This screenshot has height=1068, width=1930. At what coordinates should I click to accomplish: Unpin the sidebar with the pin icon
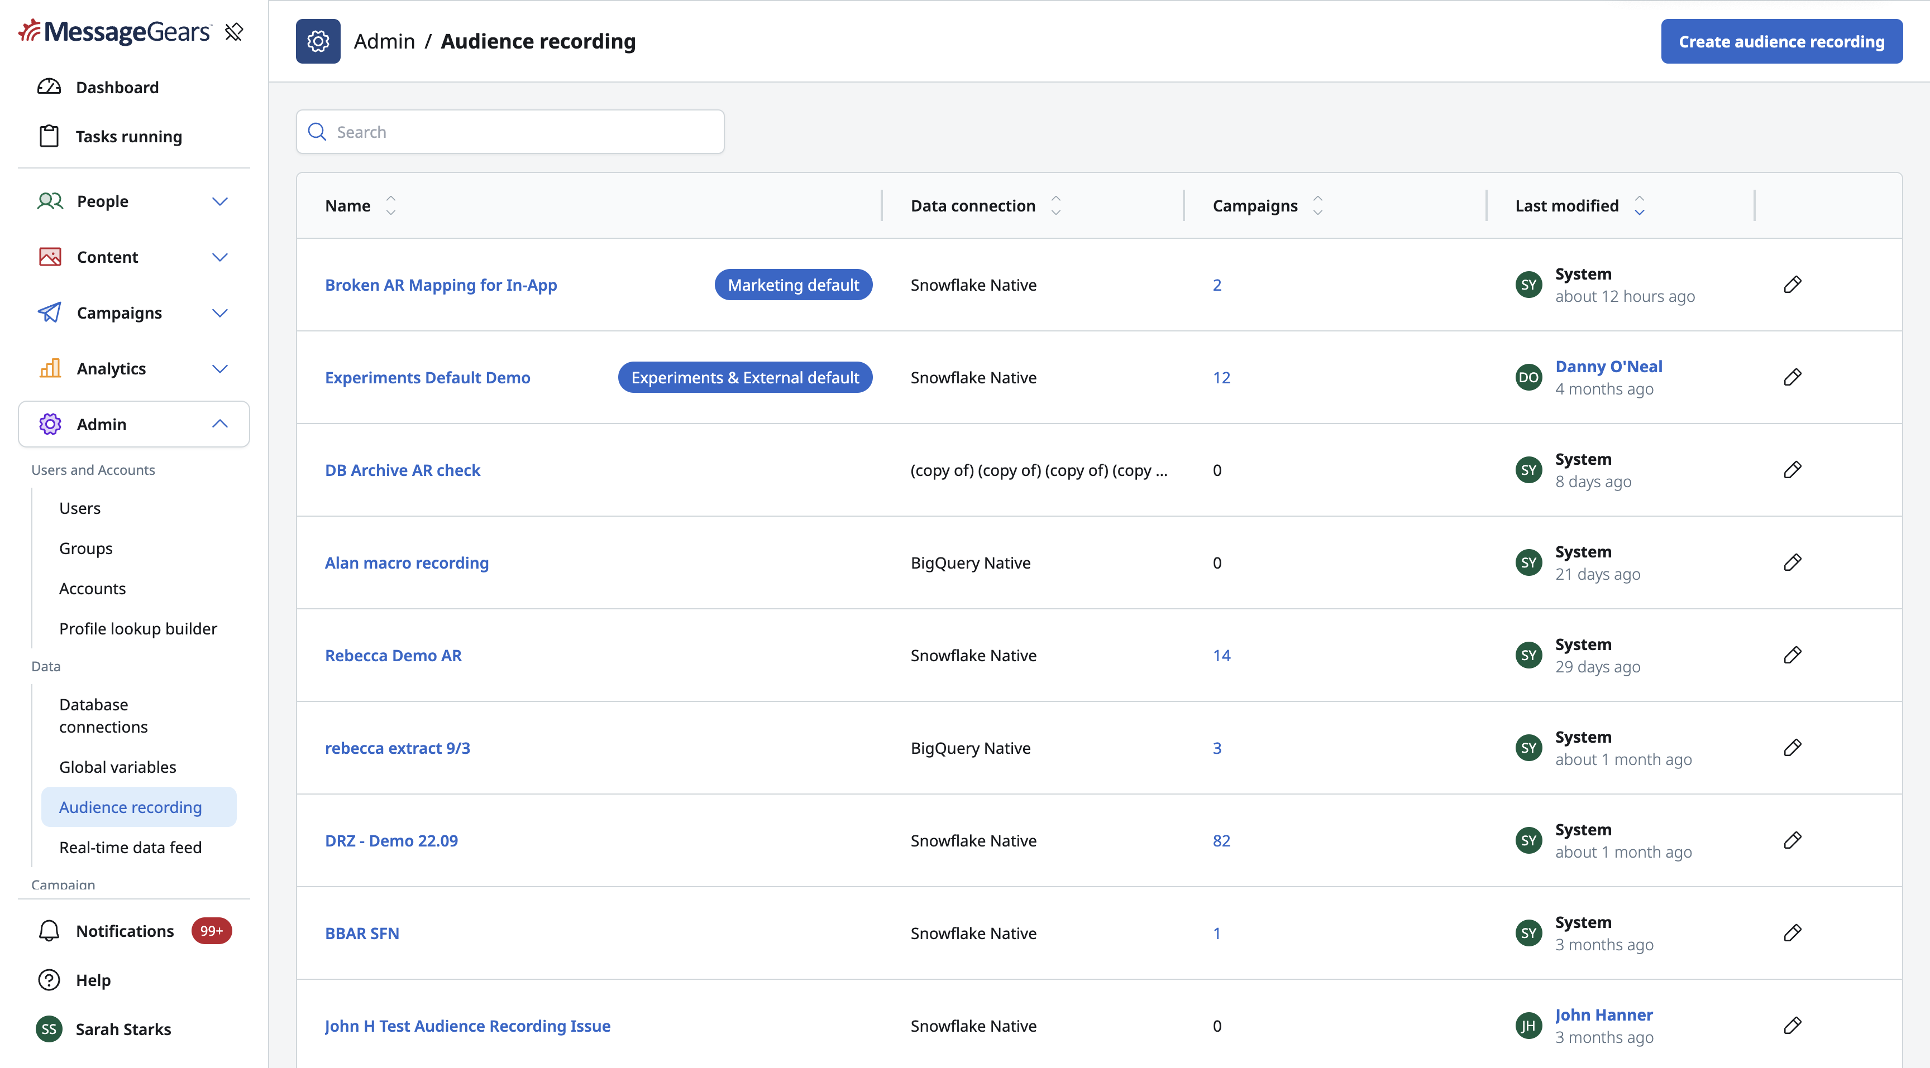[234, 31]
